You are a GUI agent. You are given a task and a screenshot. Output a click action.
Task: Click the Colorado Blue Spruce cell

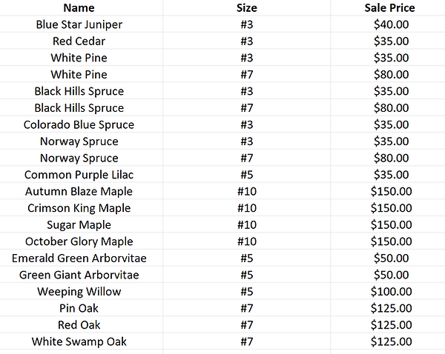click(x=79, y=124)
